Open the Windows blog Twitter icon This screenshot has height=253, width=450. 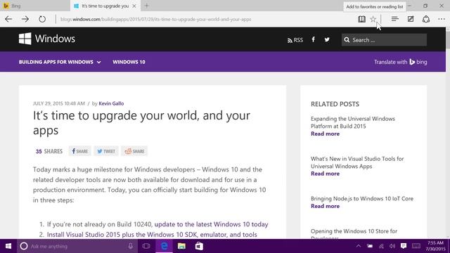tap(327, 39)
